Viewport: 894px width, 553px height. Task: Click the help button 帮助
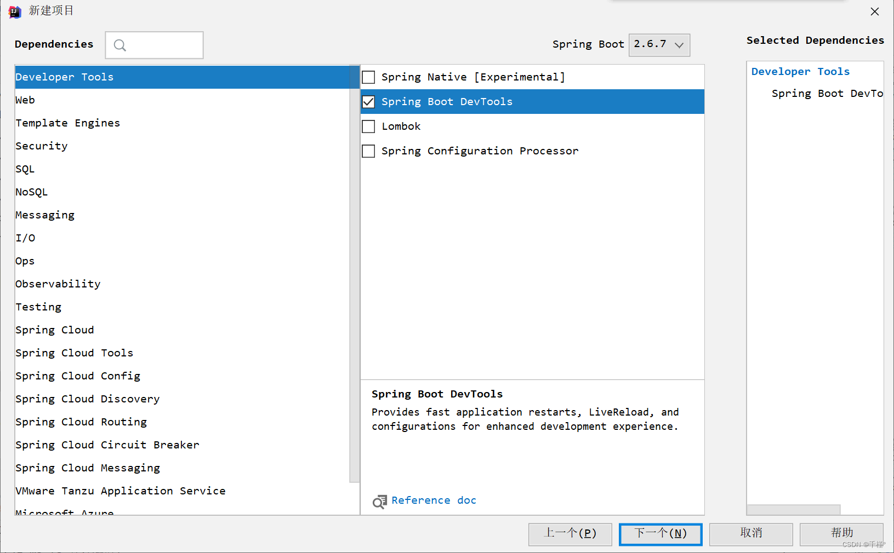coord(841,534)
